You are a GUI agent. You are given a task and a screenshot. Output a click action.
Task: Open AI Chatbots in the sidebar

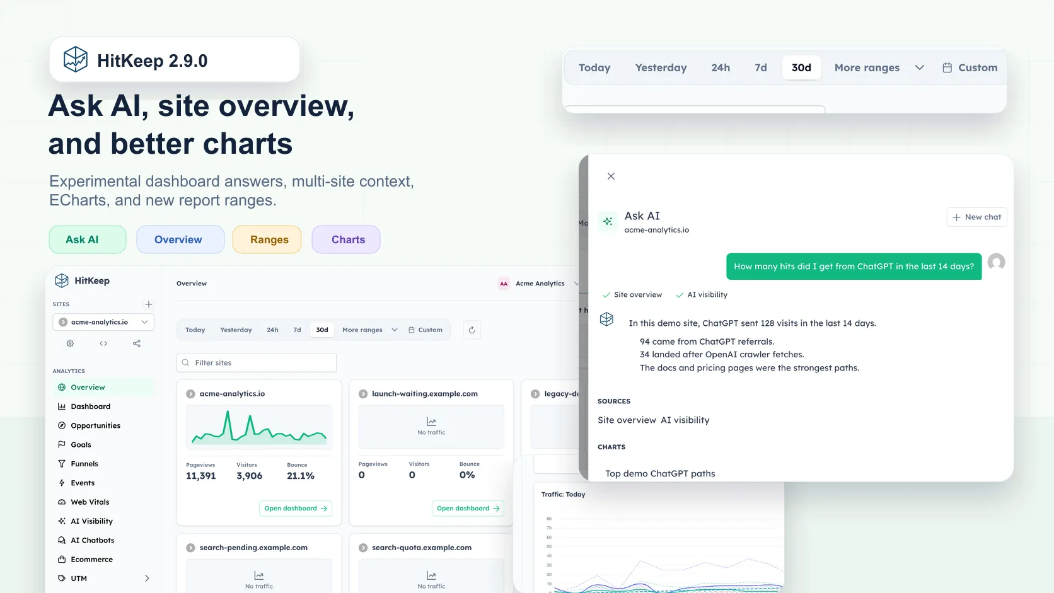[x=103, y=540]
